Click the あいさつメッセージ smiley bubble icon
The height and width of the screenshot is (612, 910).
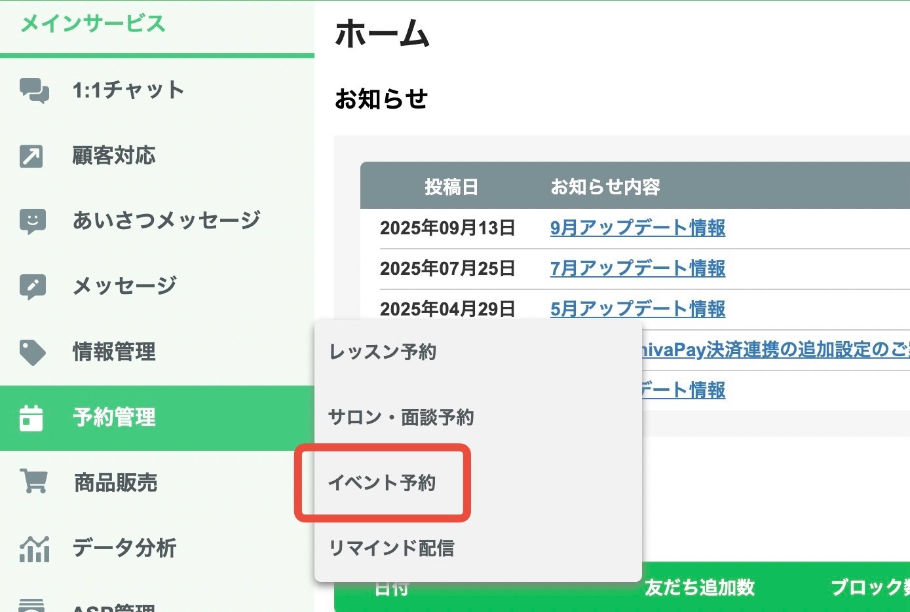pos(33,222)
